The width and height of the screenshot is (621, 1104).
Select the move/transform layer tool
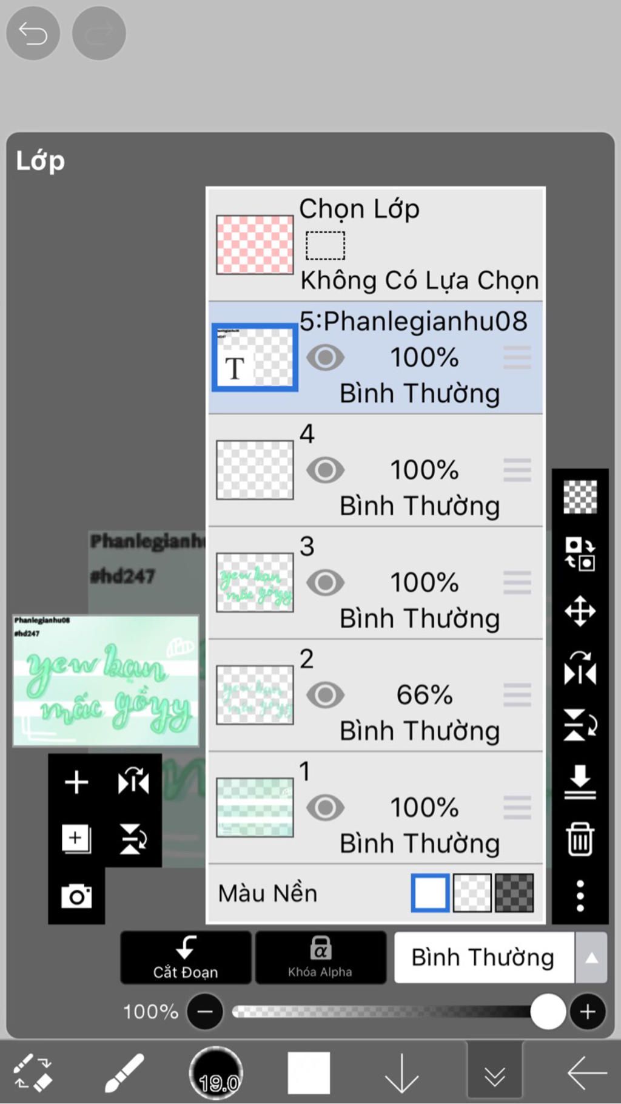click(x=580, y=611)
